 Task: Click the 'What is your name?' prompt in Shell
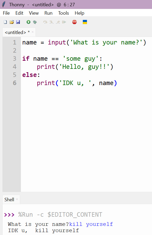point(38,224)
